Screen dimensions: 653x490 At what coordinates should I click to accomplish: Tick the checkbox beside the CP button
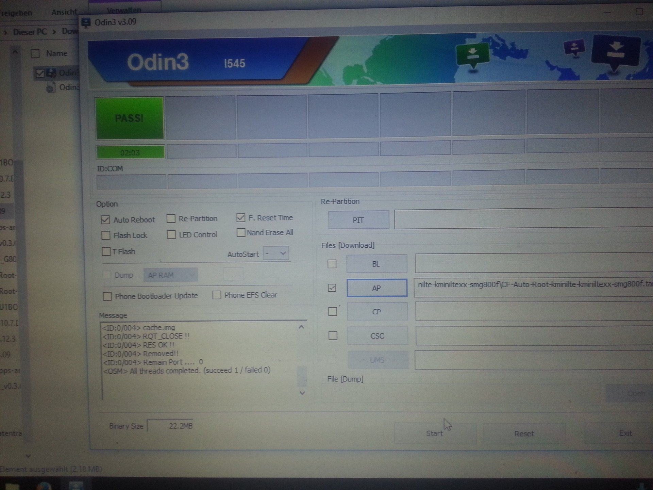coord(333,311)
